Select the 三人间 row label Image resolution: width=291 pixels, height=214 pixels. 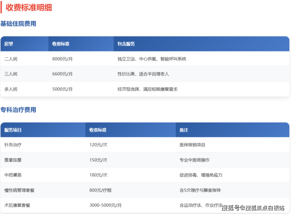11,74
